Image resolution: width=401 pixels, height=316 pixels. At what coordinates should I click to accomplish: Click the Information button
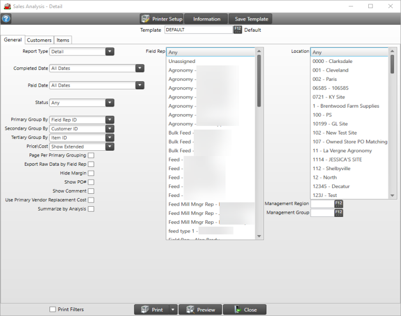207,19
